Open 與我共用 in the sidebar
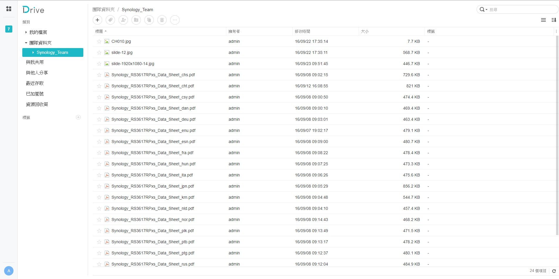This screenshot has height=279, width=559. point(35,62)
